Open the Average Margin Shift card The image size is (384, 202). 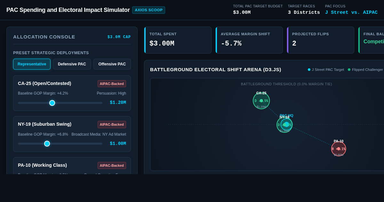[249, 40]
